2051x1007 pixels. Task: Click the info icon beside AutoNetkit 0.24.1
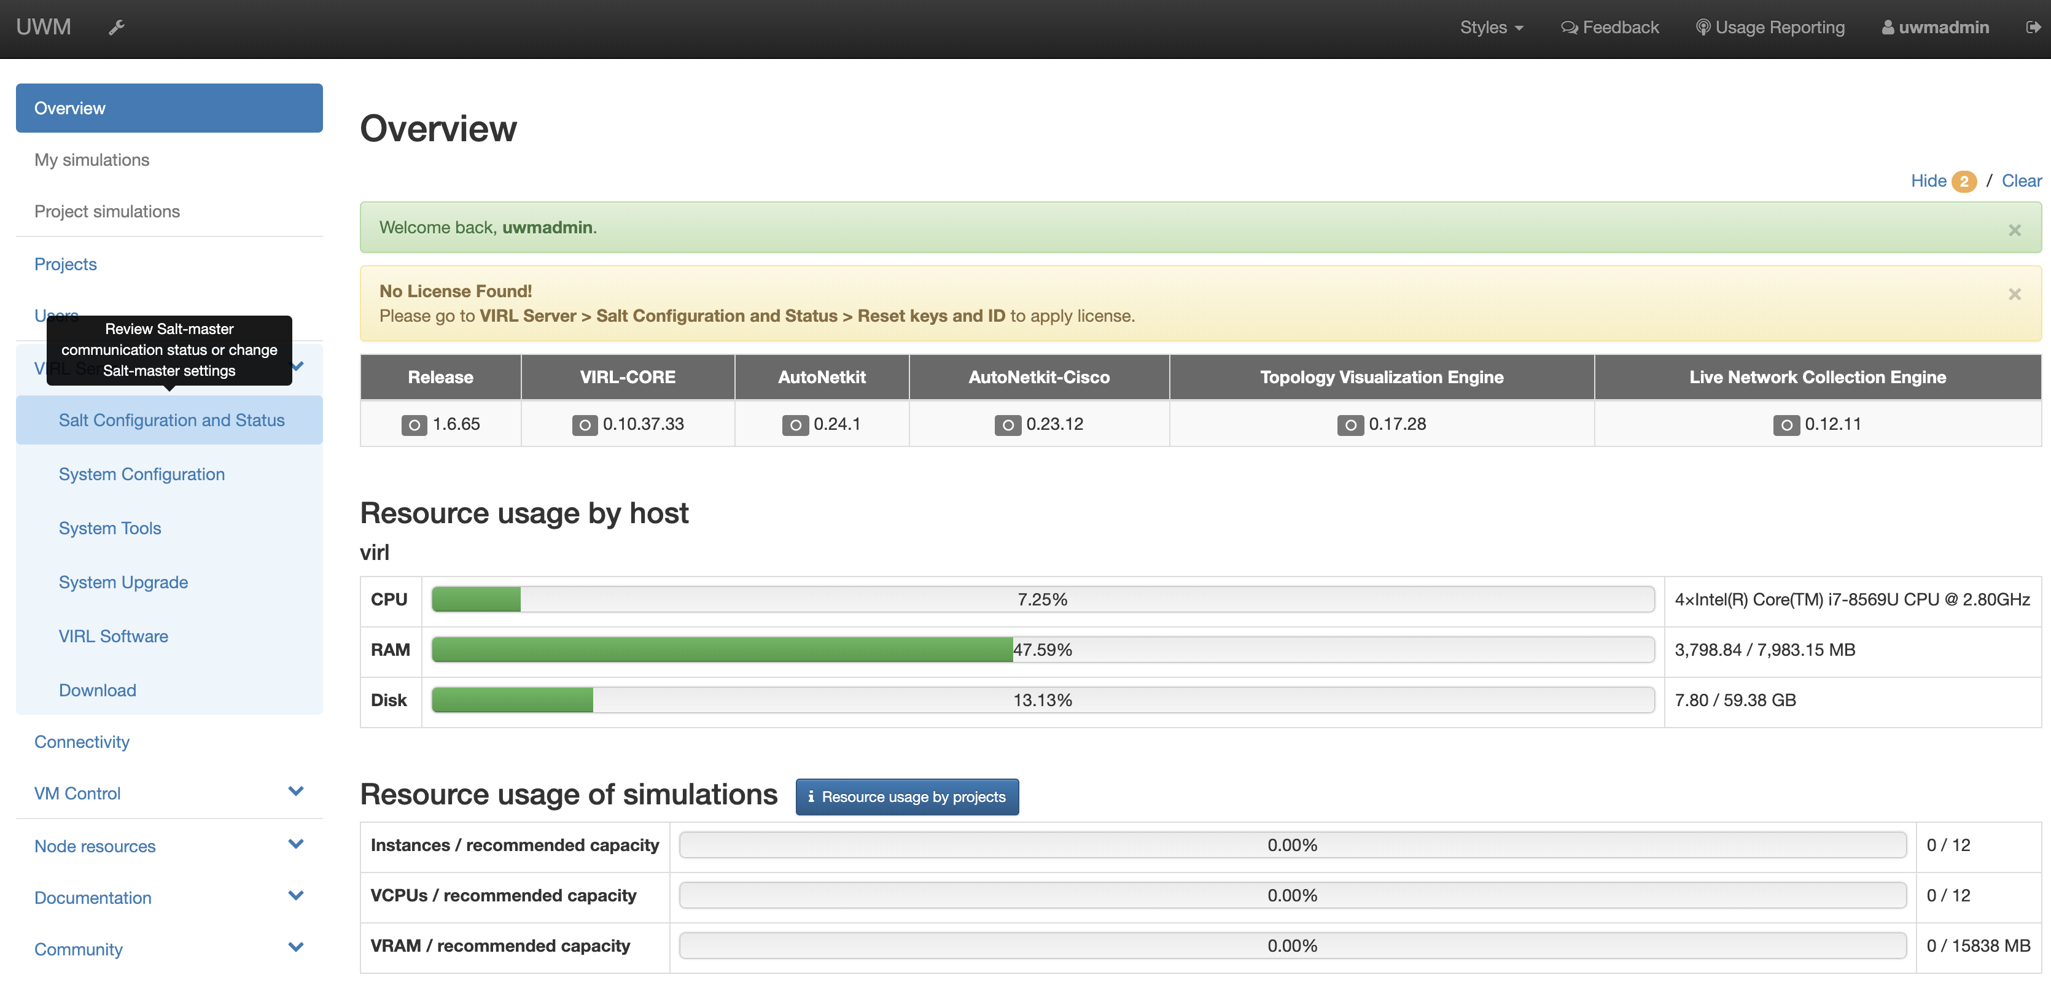(x=795, y=424)
